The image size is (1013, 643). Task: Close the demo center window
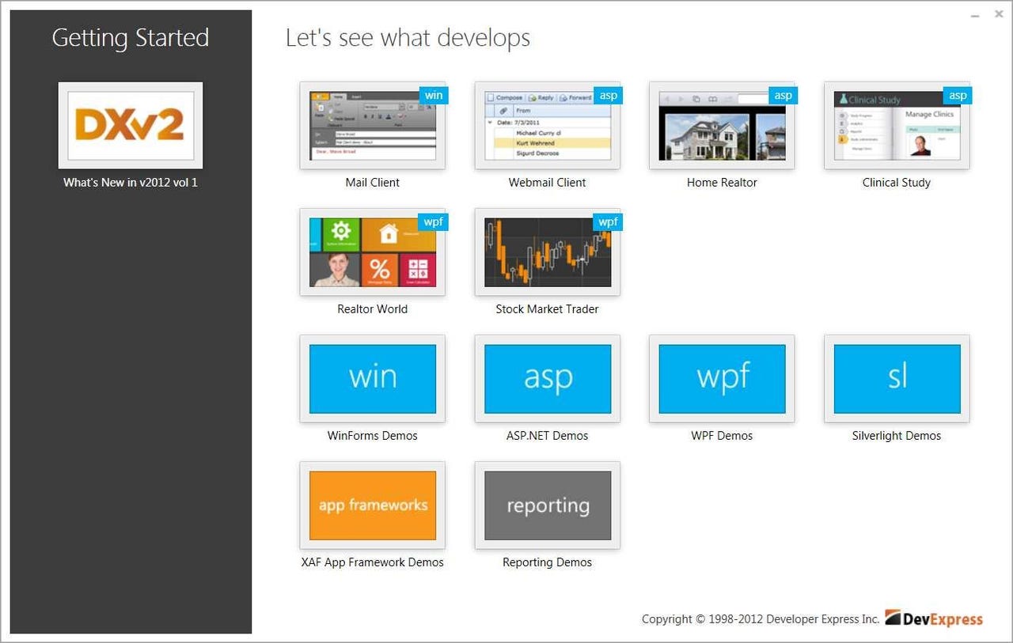click(999, 13)
